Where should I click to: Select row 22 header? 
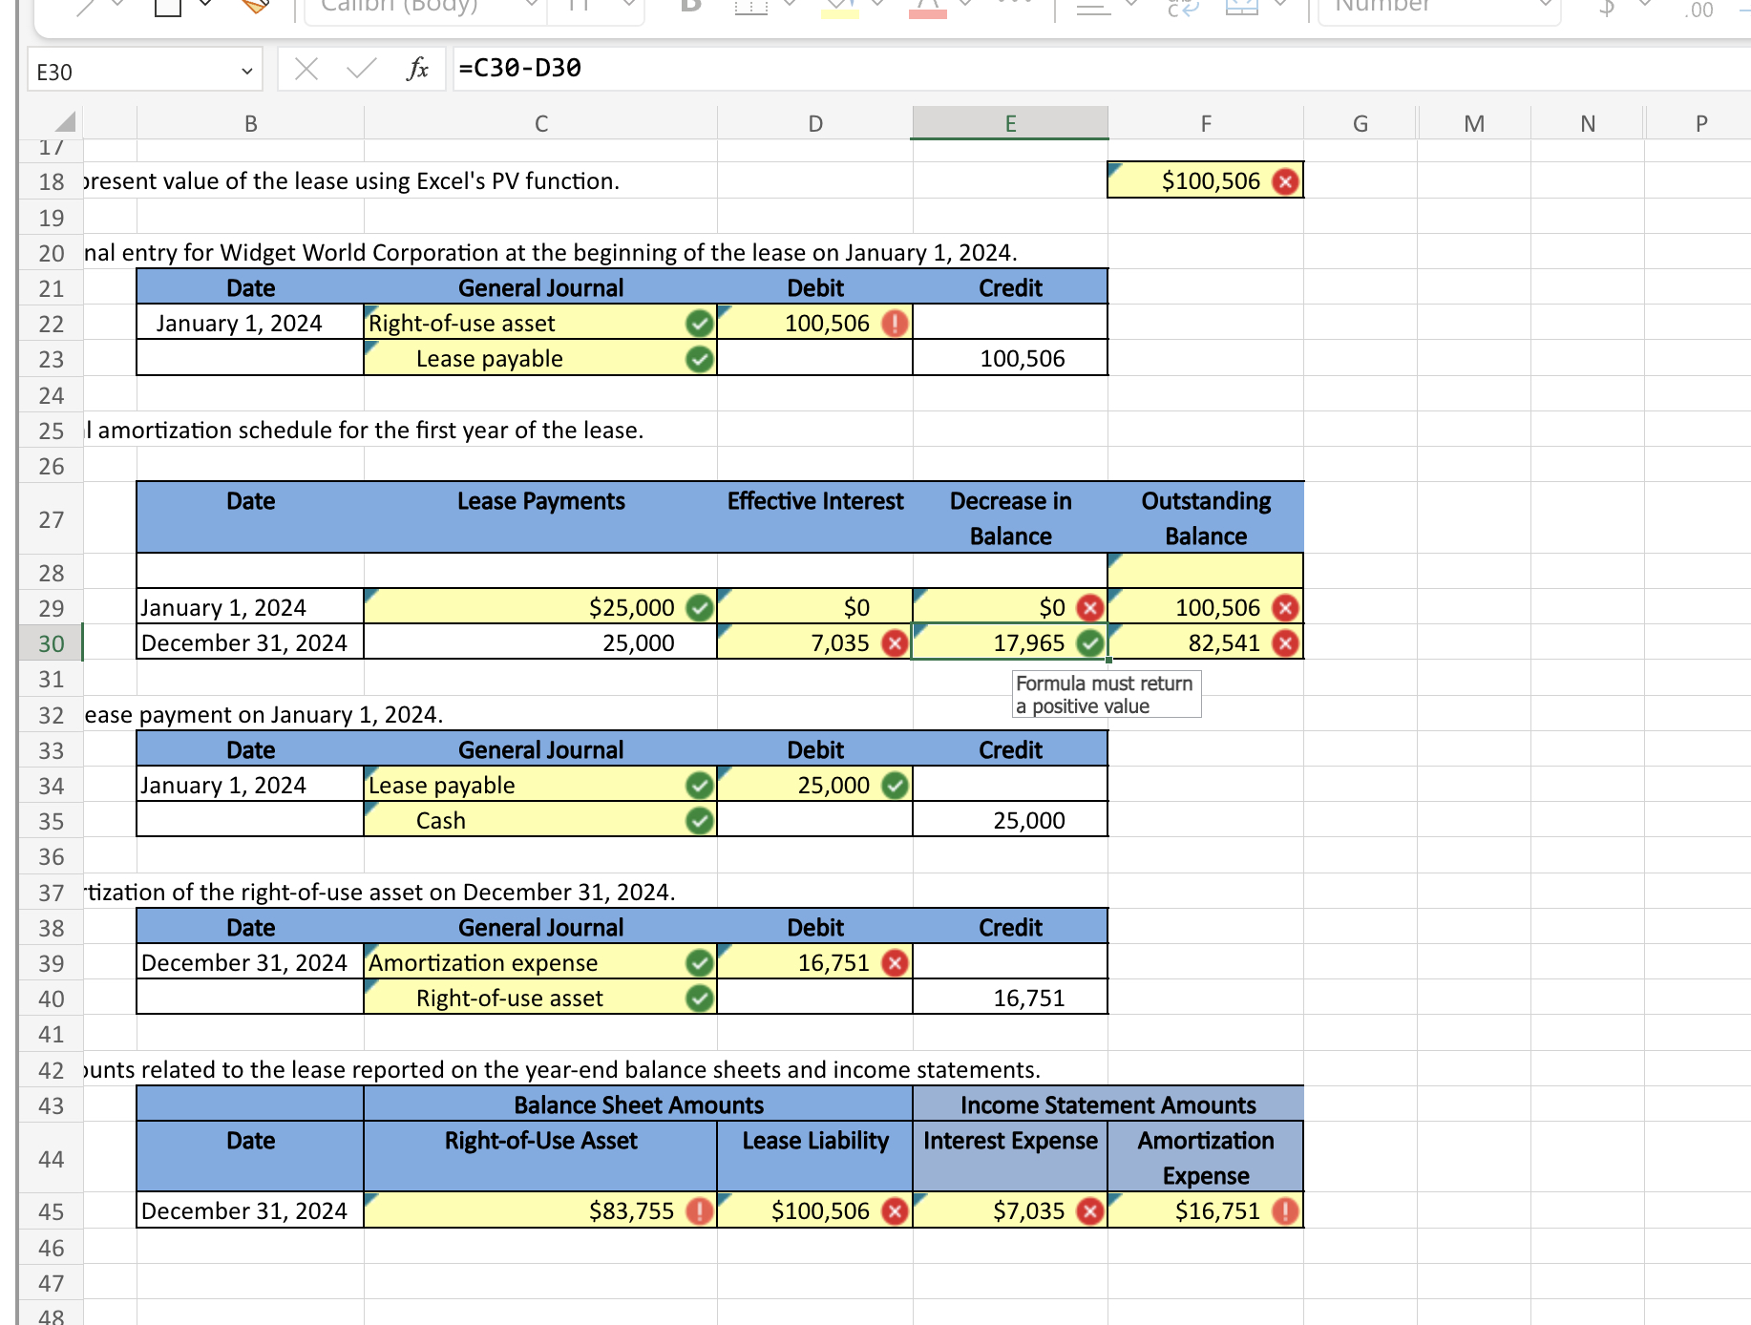[x=52, y=324]
